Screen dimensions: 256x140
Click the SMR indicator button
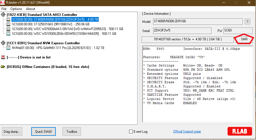click(x=244, y=39)
